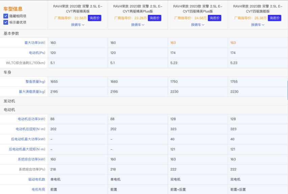Select the 驱动电机数 value 双电机 in 四驱旗舰版
The height and width of the screenshot is (194, 288).
[x=235, y=179]
